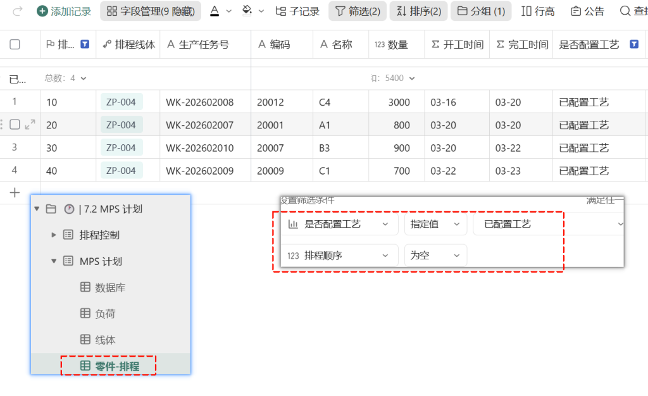The height and width of the screenshot is (396, 648).
Task: Open the filter (筛选 2) panel
Action: click(358, 11)
